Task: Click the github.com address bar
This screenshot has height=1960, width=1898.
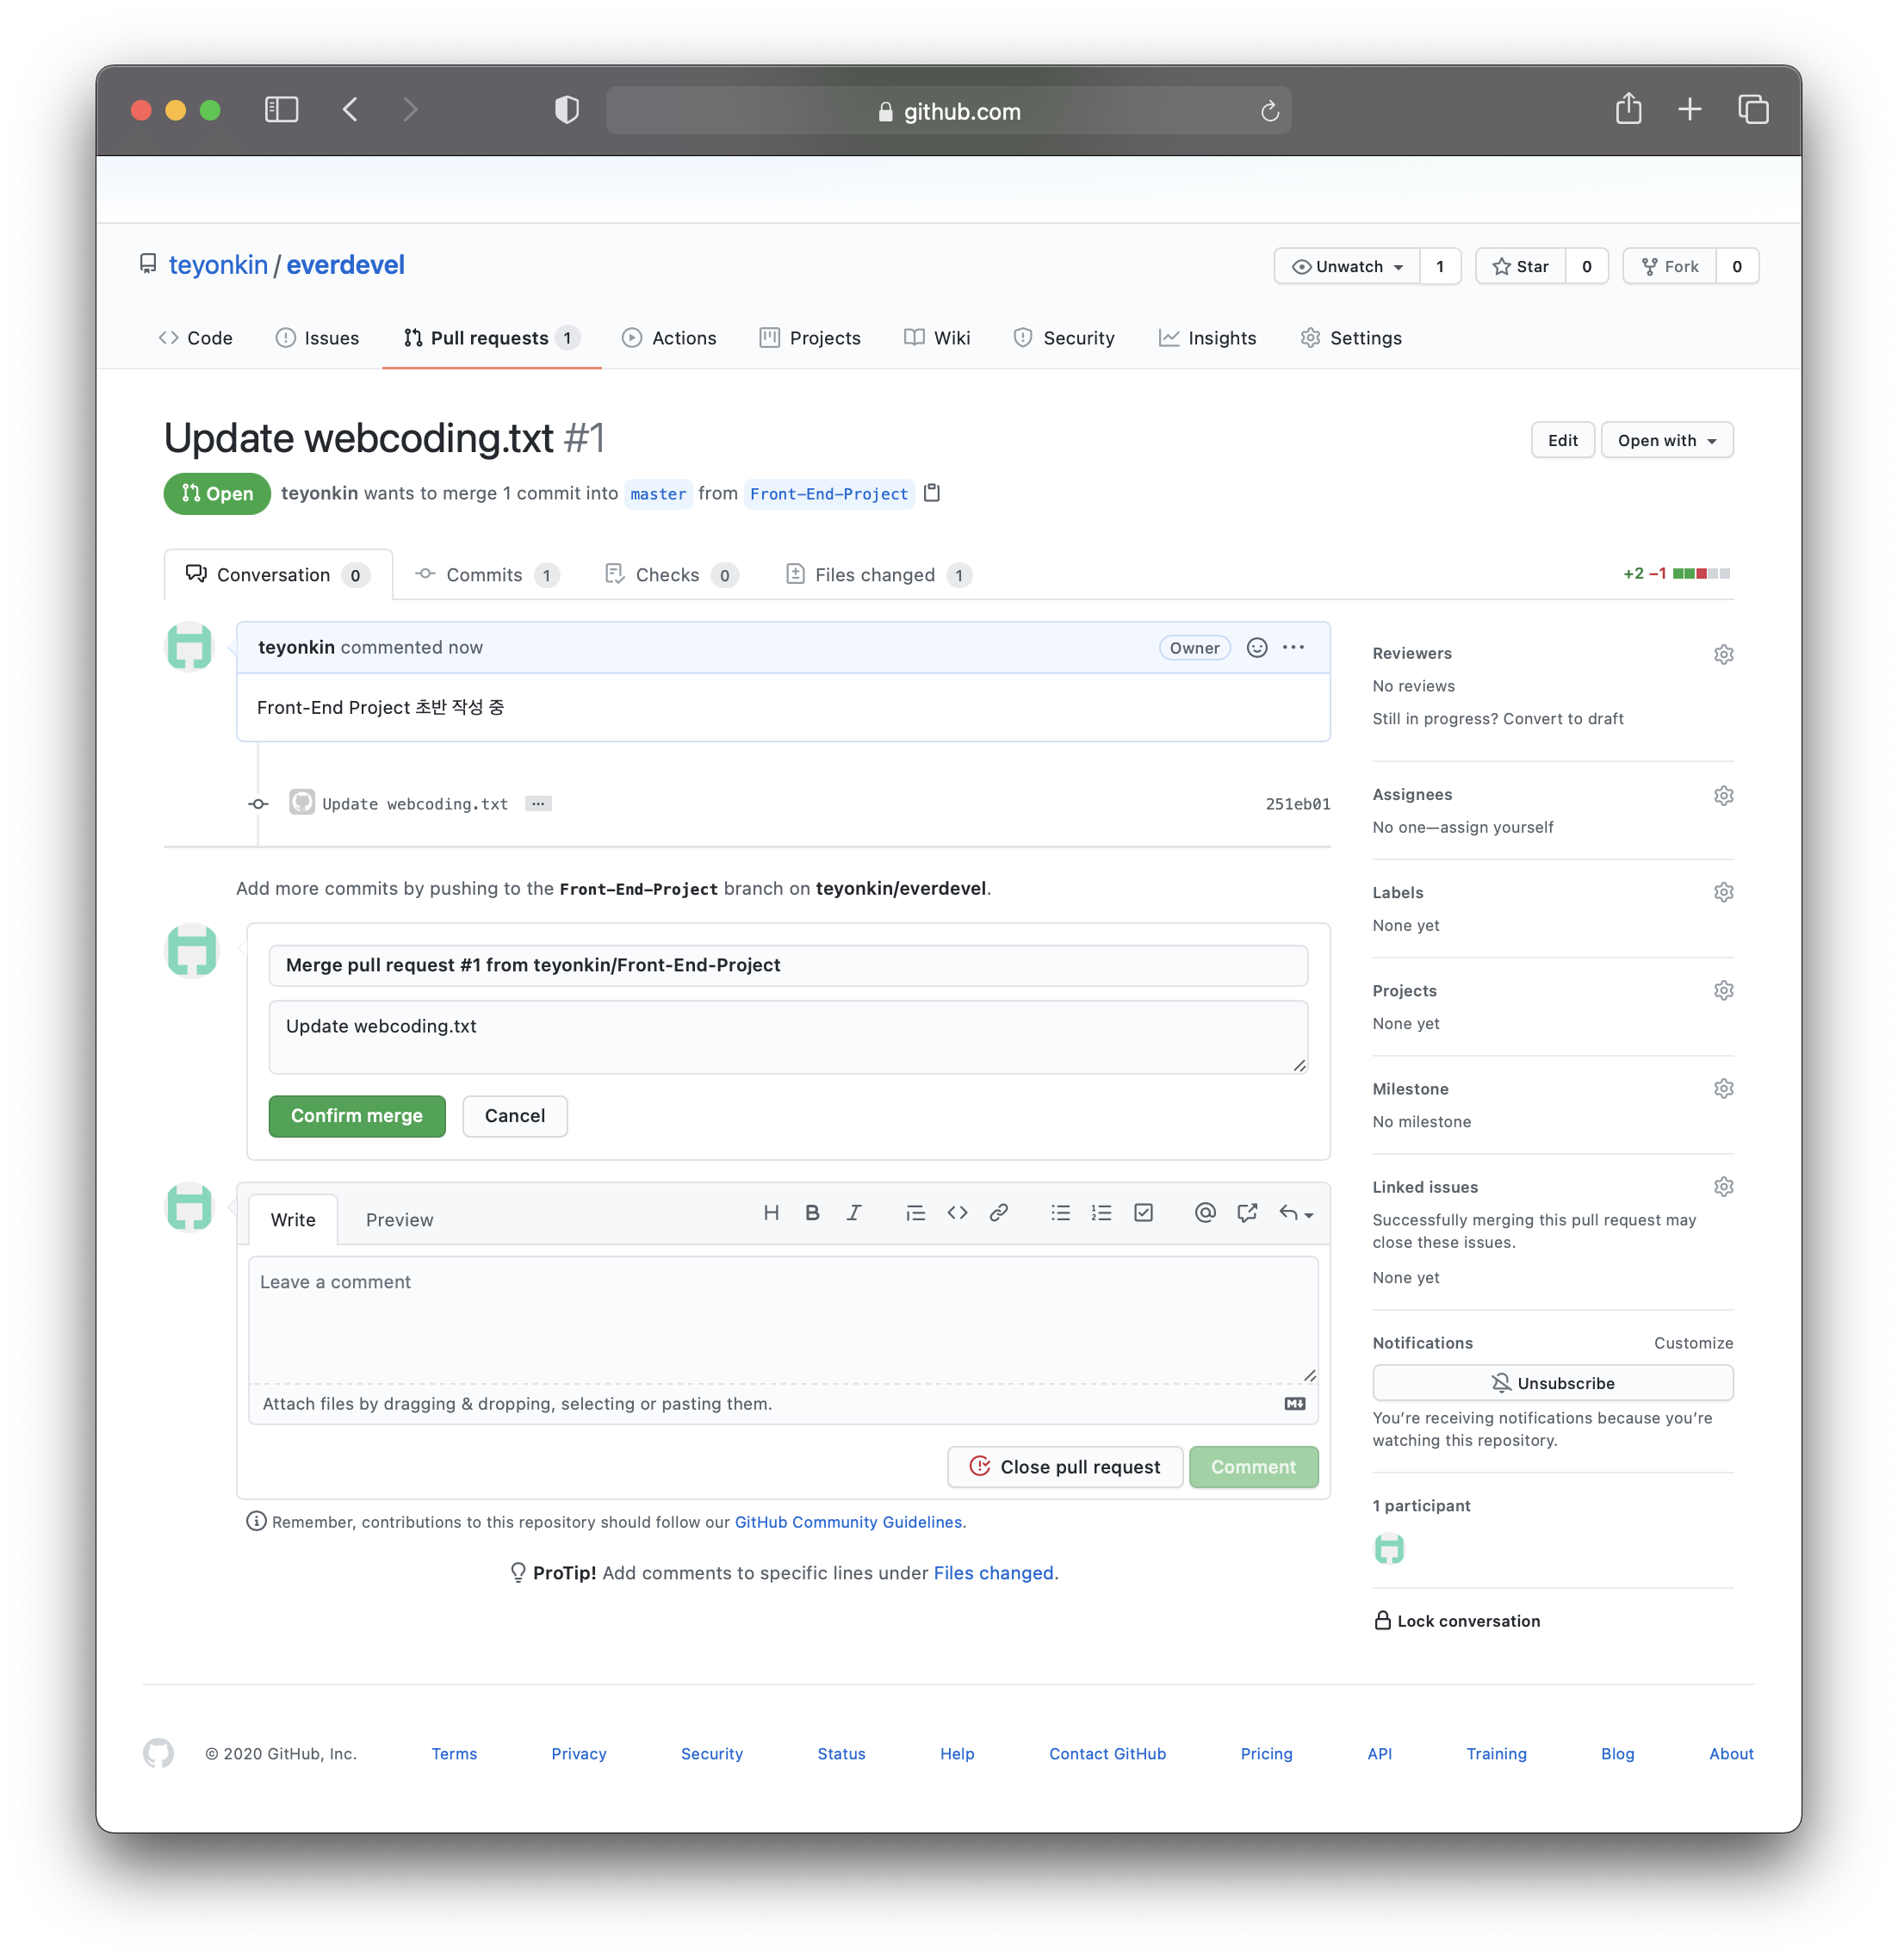Action: pyautogui.click(x=948, y=111)
